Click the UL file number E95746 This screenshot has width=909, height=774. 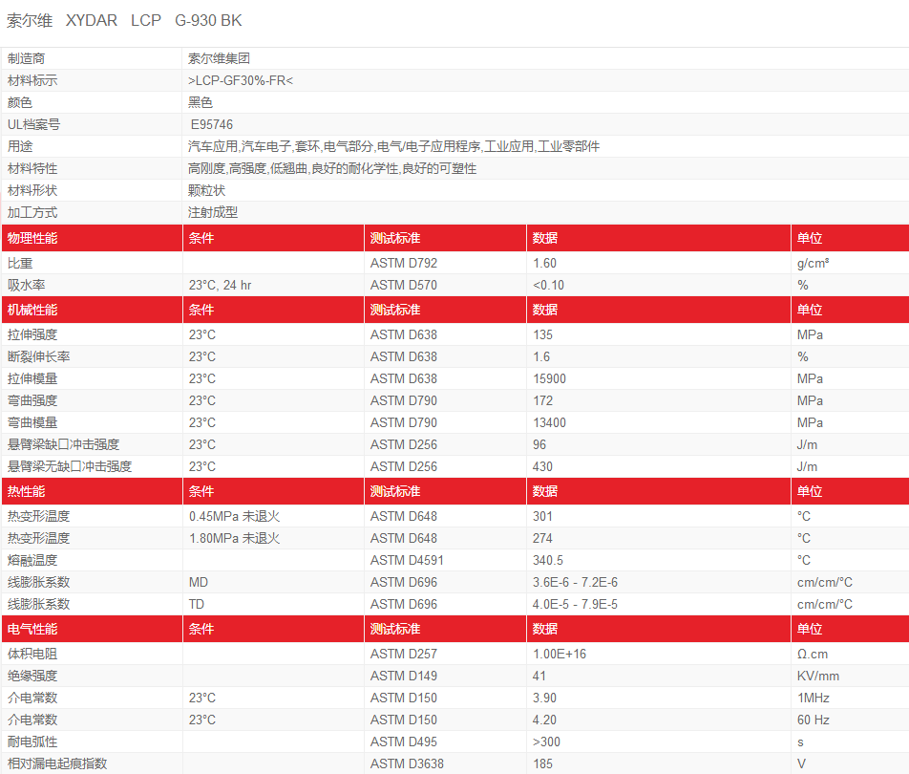point(212,125)
